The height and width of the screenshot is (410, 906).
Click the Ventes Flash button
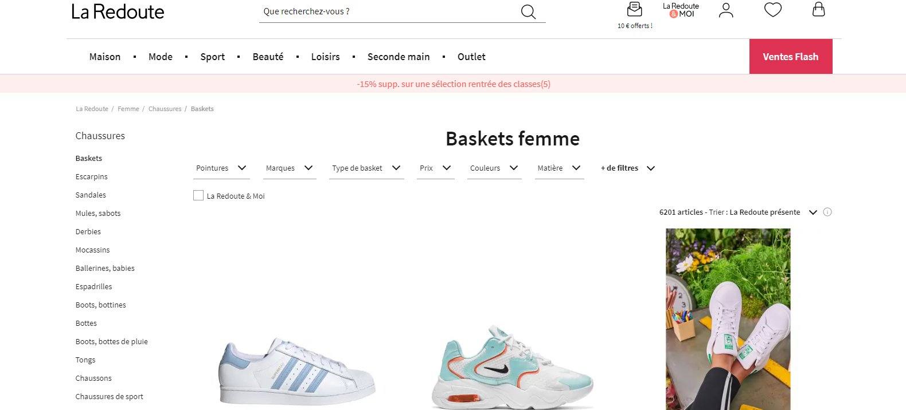click(790, 57)
